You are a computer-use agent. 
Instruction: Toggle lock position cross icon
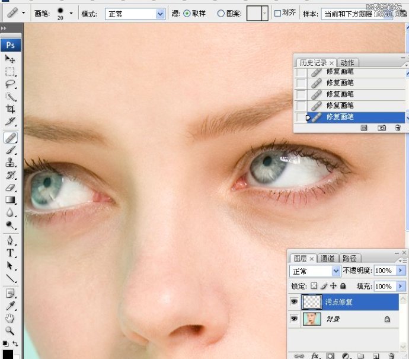pyautogui.click(x=333, y=285)
